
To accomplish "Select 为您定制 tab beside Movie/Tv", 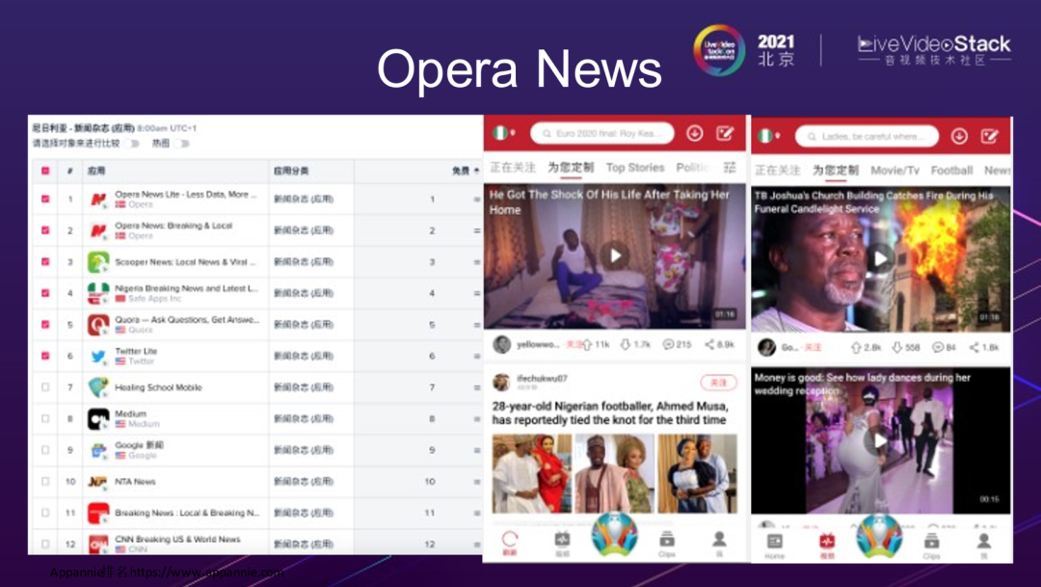I will 836,171.
